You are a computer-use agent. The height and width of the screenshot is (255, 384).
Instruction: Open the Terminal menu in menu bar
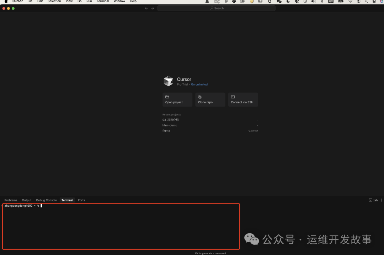click(x=103, y=1)
